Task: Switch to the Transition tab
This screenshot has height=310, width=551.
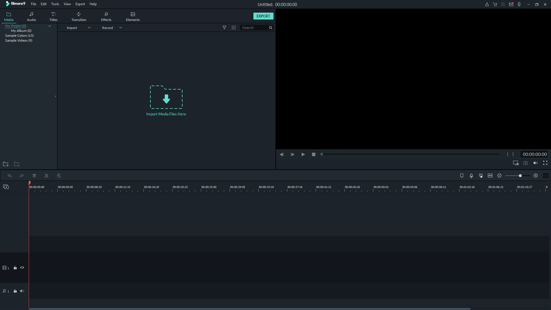Action: click(79, 17)
